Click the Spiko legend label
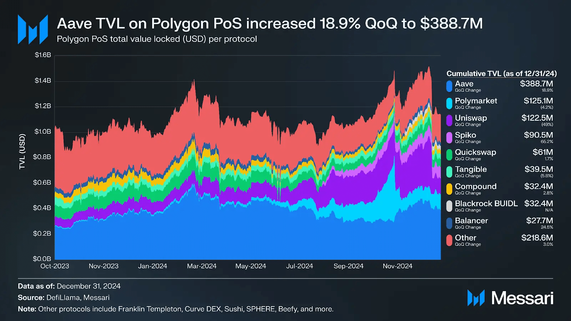The width and height of the screenshot is (571, 321). tap(465, 135)
